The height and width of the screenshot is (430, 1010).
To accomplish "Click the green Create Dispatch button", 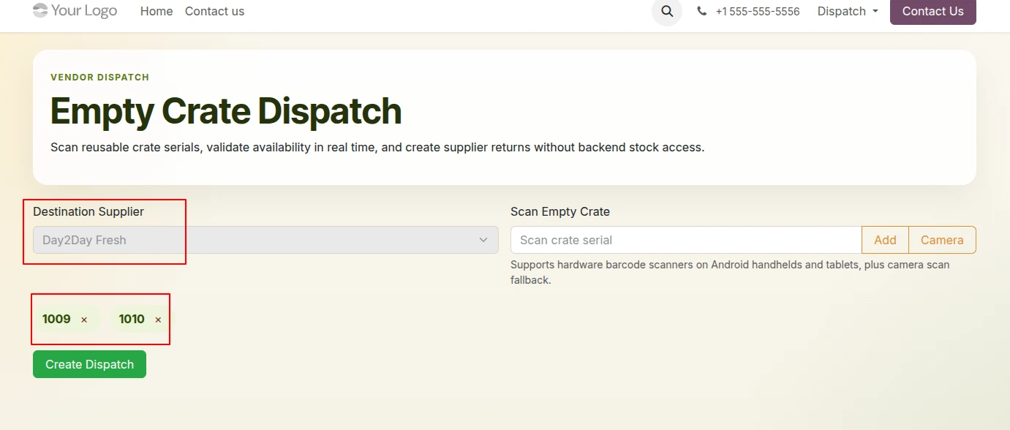I will pos(89,364).
